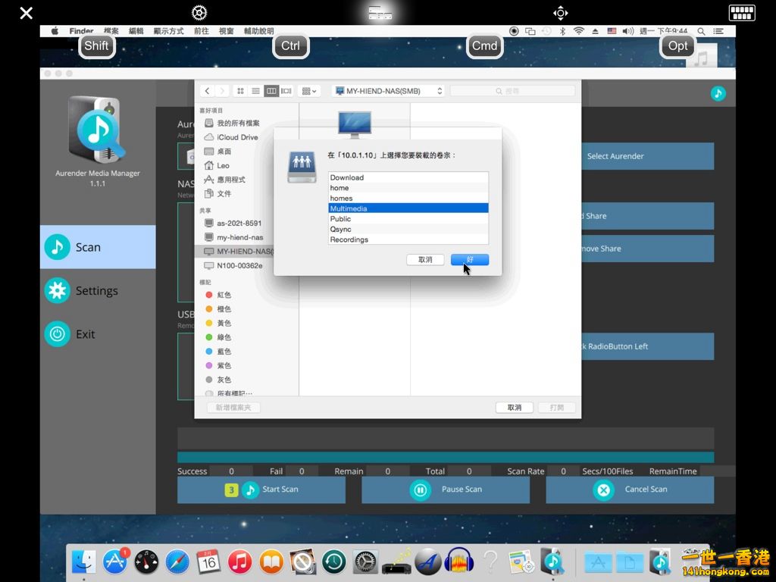Switch to the Settings section
The height and width of the screenshot is (582, 776).
pyautogui.click(x=96, y=291)
